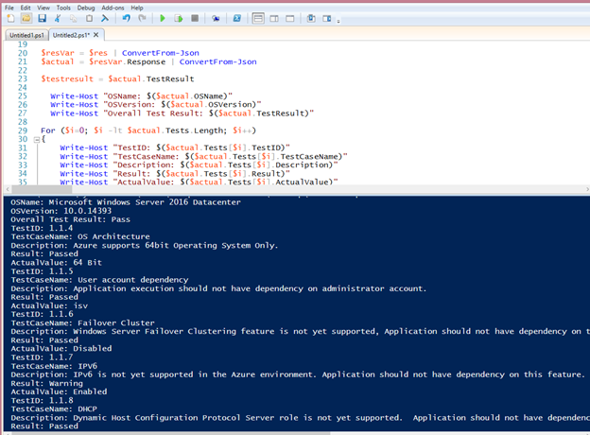
Task: Click line number 23 in the gutter
Action: (x=23, y=78)
